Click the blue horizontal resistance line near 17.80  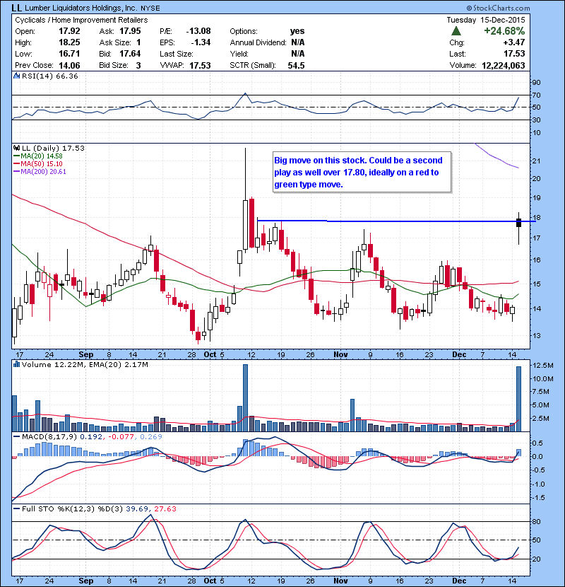(396, 221)
